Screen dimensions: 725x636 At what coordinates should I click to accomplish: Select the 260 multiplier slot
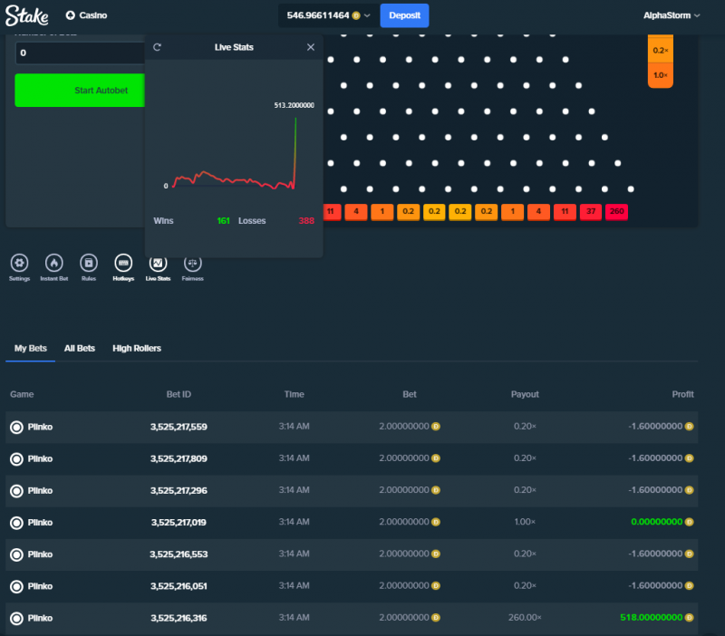pos(617,212)
